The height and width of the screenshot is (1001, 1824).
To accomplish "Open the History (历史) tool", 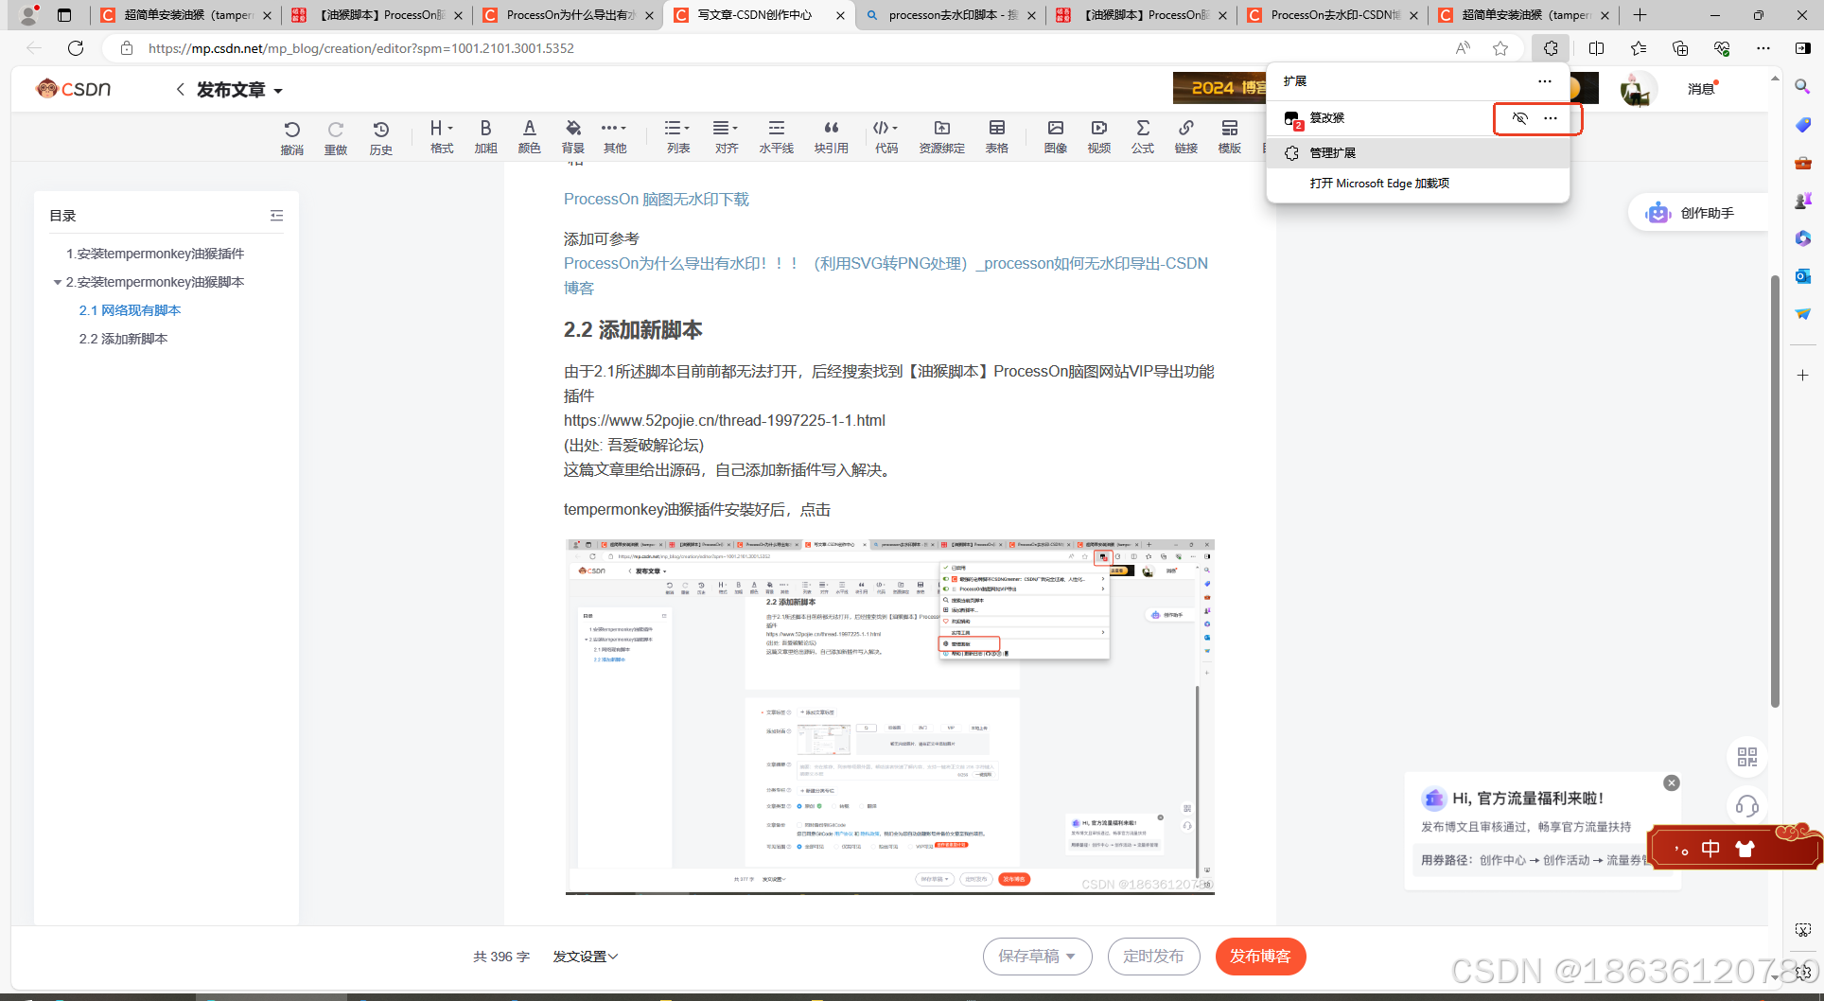I will (380, 137).
